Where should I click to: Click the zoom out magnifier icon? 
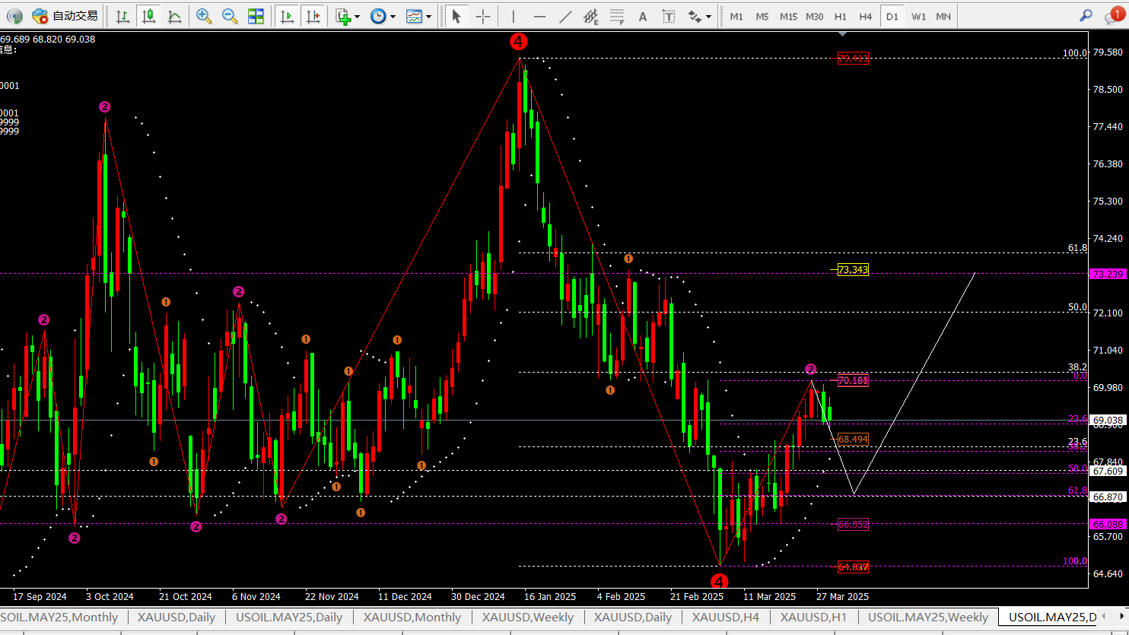coord(229,16)
